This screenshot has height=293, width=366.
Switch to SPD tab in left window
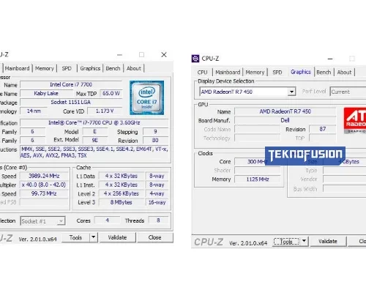click(x=67, y=68)
